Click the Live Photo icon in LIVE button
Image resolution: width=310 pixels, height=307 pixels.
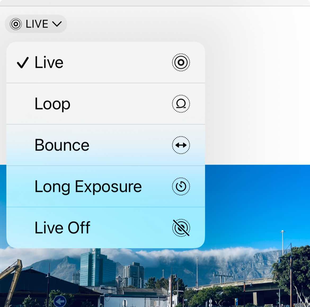(x=16, y=24)
